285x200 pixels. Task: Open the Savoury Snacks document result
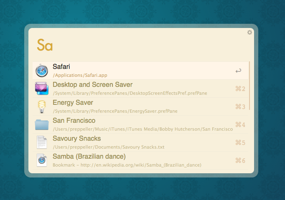coord(76,139)
